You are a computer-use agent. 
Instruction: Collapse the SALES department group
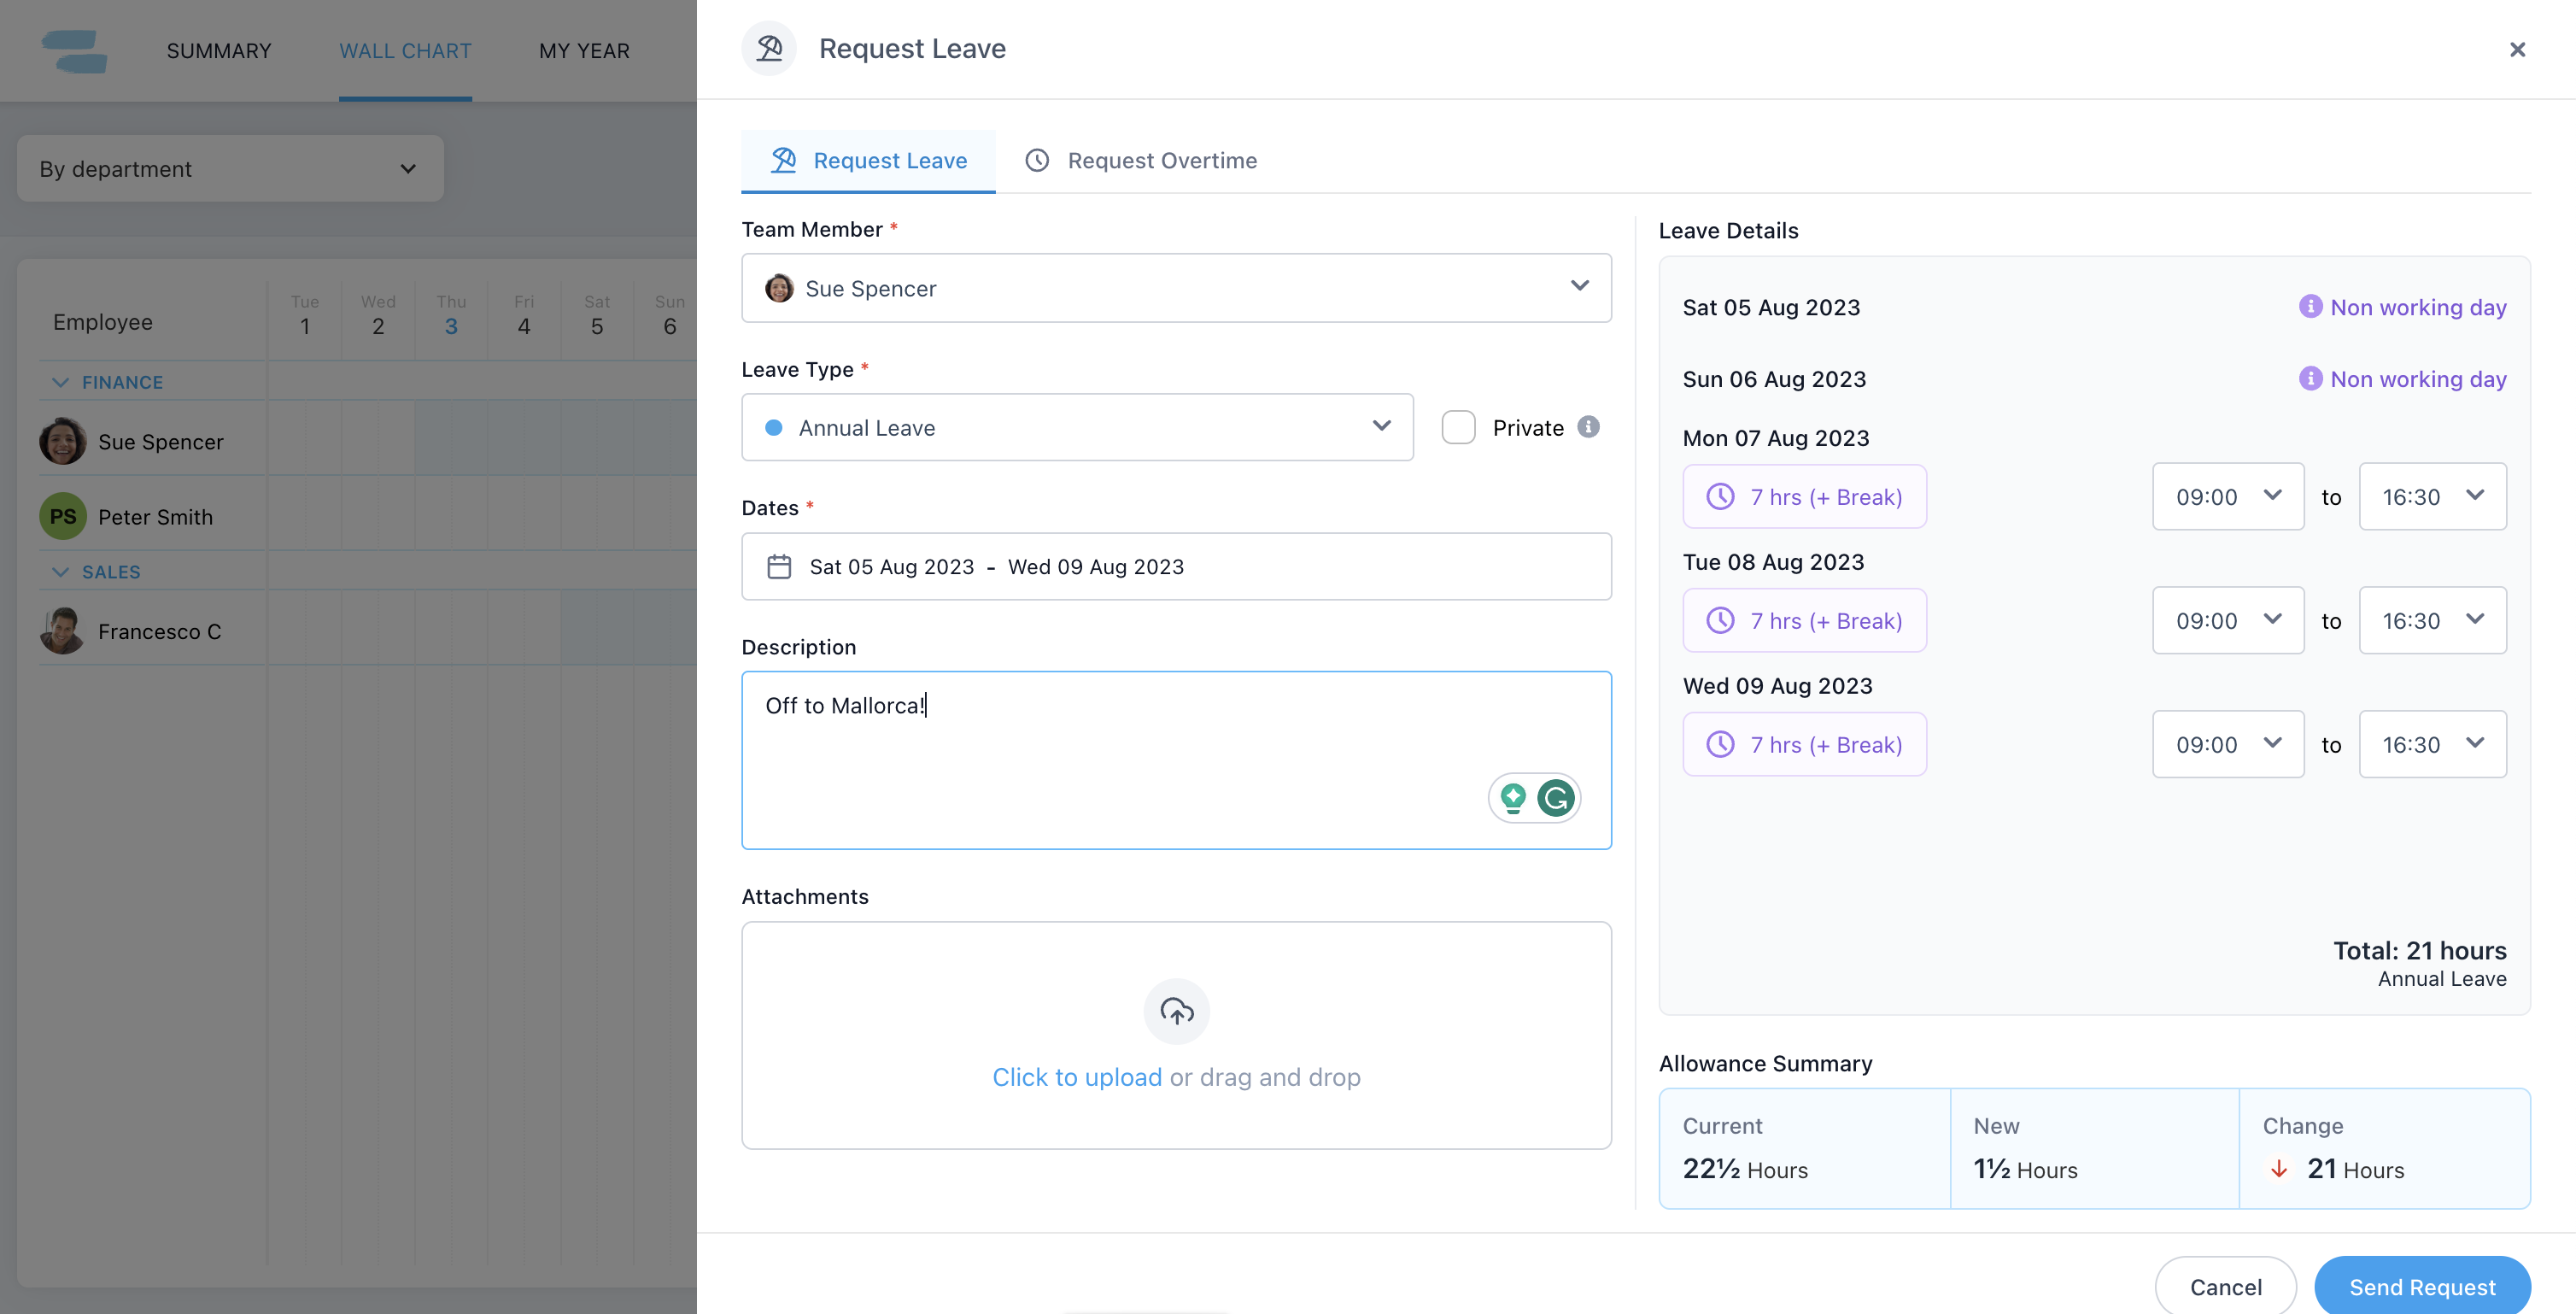pyautogui.click(x=61, y=572)
